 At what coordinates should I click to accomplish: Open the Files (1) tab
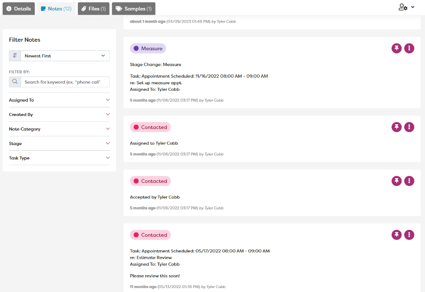pos(93,9)
